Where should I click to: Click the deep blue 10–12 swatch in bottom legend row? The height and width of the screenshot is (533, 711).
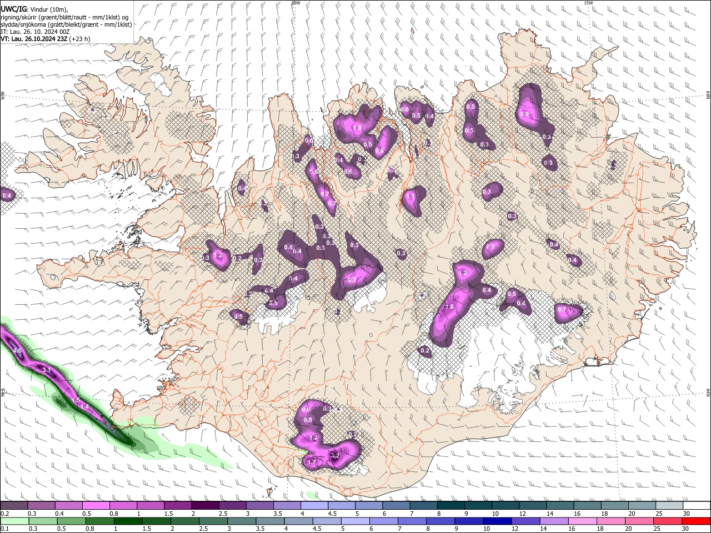tap(497, 521)
